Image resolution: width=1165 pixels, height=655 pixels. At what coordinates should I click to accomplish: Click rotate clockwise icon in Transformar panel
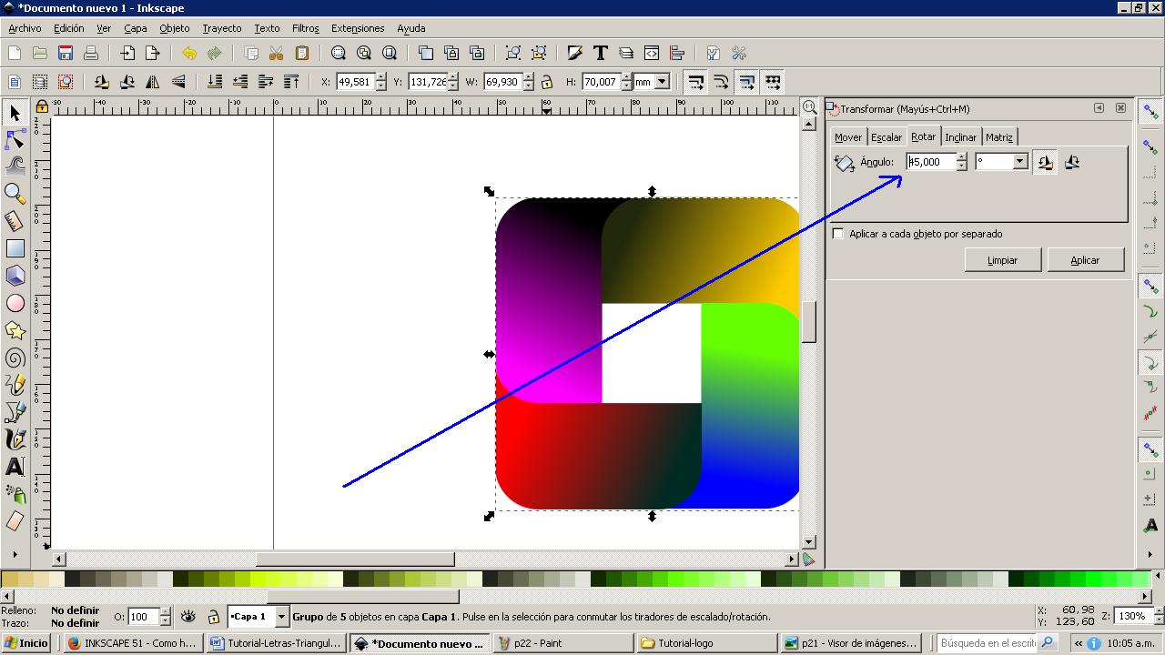(x=1072, y=162)
